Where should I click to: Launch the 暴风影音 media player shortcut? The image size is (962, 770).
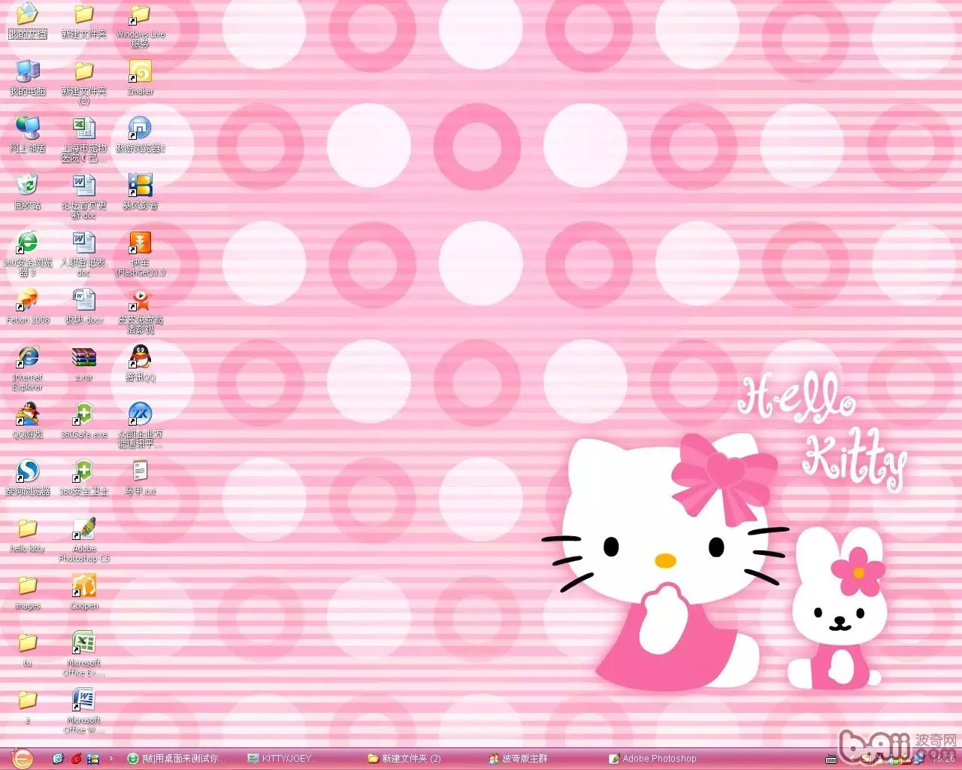coord(140,192)
